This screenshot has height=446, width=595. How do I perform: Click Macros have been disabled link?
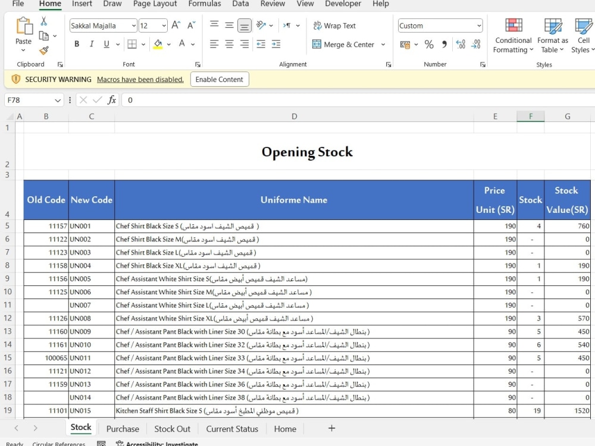pos(140,80)
